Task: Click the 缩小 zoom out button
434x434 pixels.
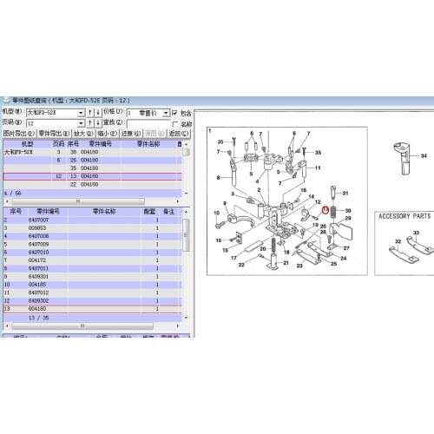Action: click(x=107, y=134)
